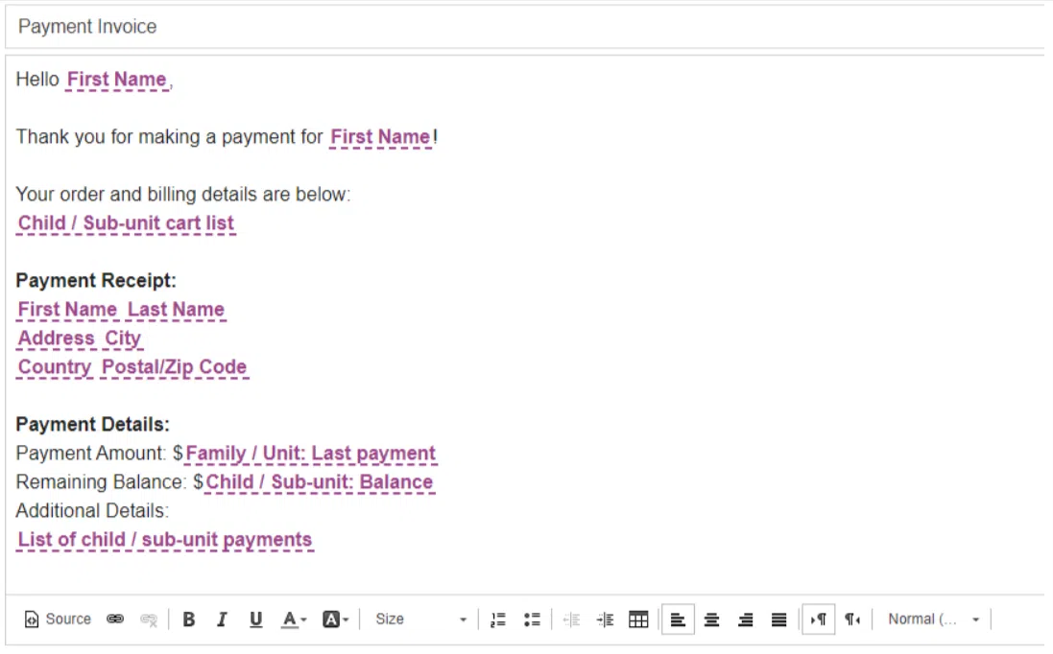Insert a bulleted list
The image size is (1053, 654).
pos(532,619)
